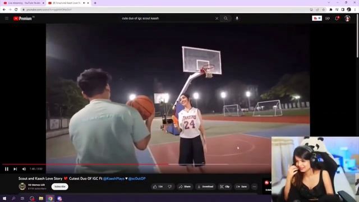Click the flag button beside the Create icon

(x=317, y=19)
